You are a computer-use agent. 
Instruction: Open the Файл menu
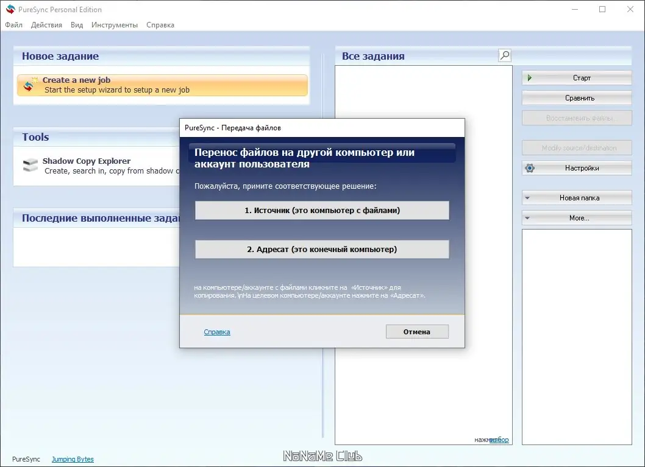pos(13,25)
